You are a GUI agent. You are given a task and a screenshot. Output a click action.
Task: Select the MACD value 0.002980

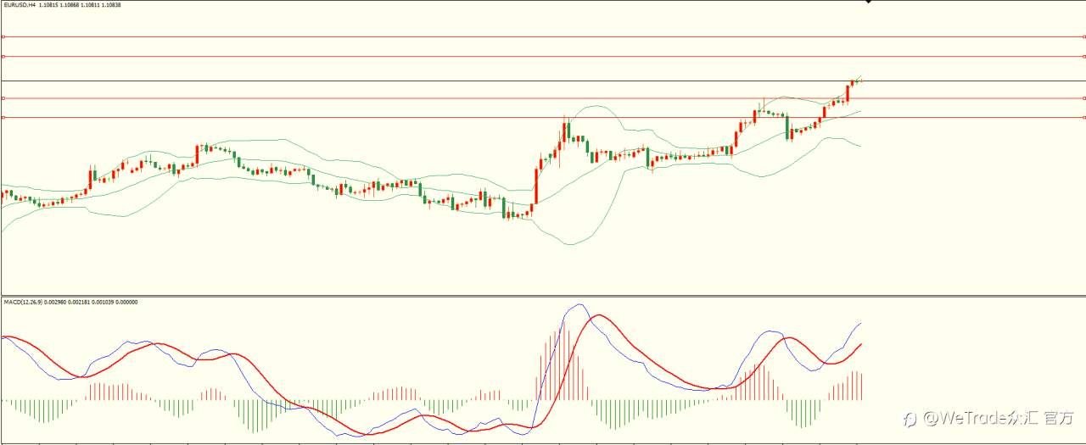point(55,302)
